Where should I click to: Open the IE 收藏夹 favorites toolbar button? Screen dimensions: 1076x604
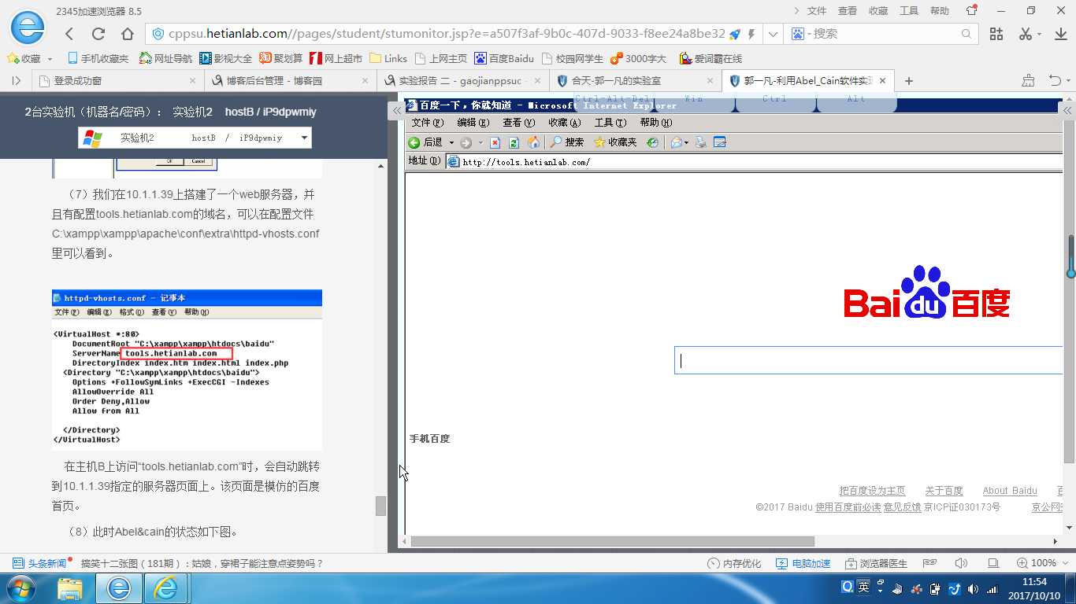pyautogui.click(x=615, y=142)
